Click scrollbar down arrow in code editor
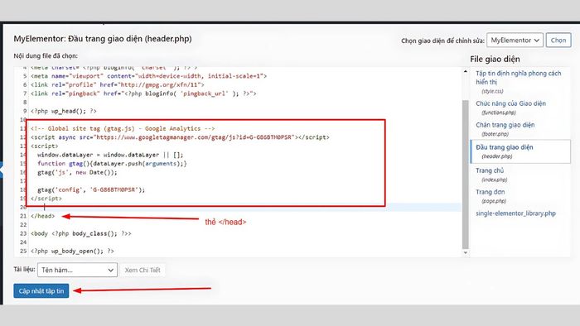580x326 pixels. [466, 253]
